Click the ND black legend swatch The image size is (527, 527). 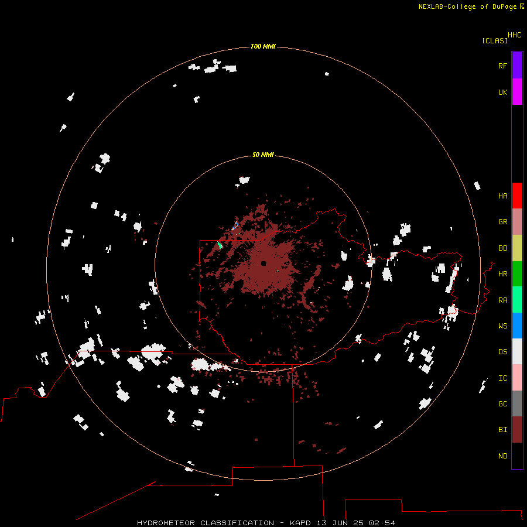517,456
